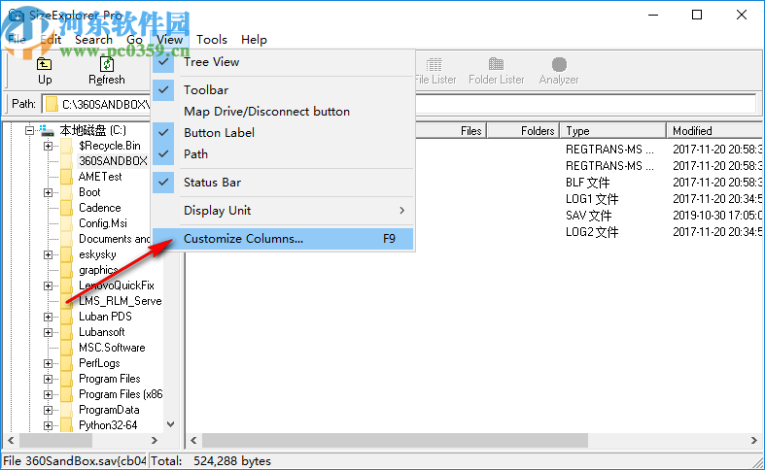Collapse the local disk C: tree node
Image resolution: width=765 pixels, height=470 pixels.
[29, 130]
